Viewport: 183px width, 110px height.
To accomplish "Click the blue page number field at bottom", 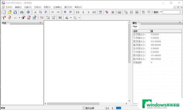I will coord(119,108).
